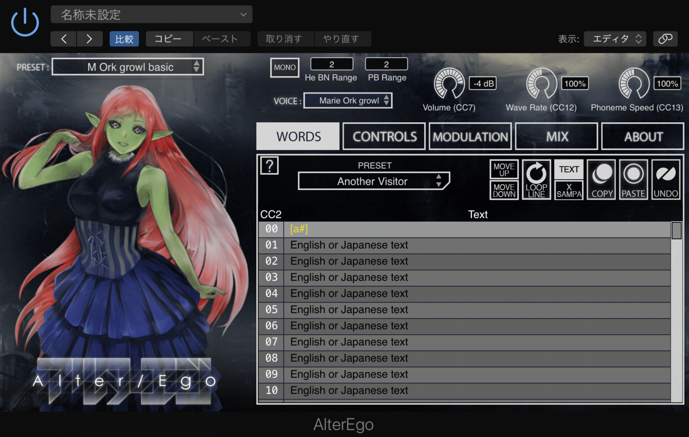Click the power button icon
689x437 pixels.
pyautogui.click(x=25, y=23)
